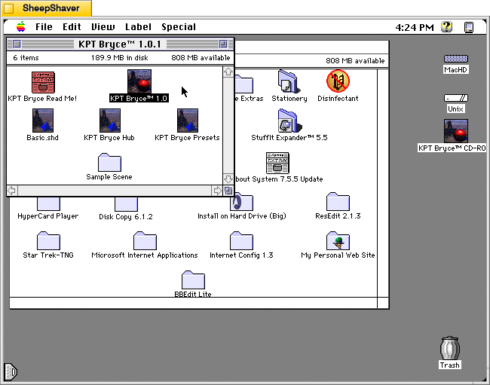This screenshot has height=385, width=490.
Task: Select the Star Trek-TNG folder
Action: tap(48, 241)
